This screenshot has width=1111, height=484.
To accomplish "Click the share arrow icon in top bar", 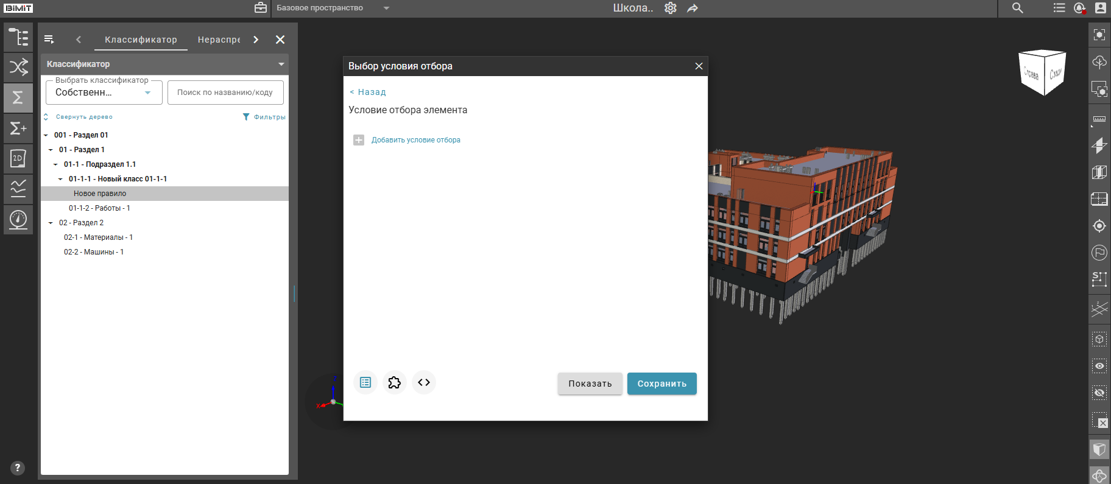I will (x=693, y=8).
